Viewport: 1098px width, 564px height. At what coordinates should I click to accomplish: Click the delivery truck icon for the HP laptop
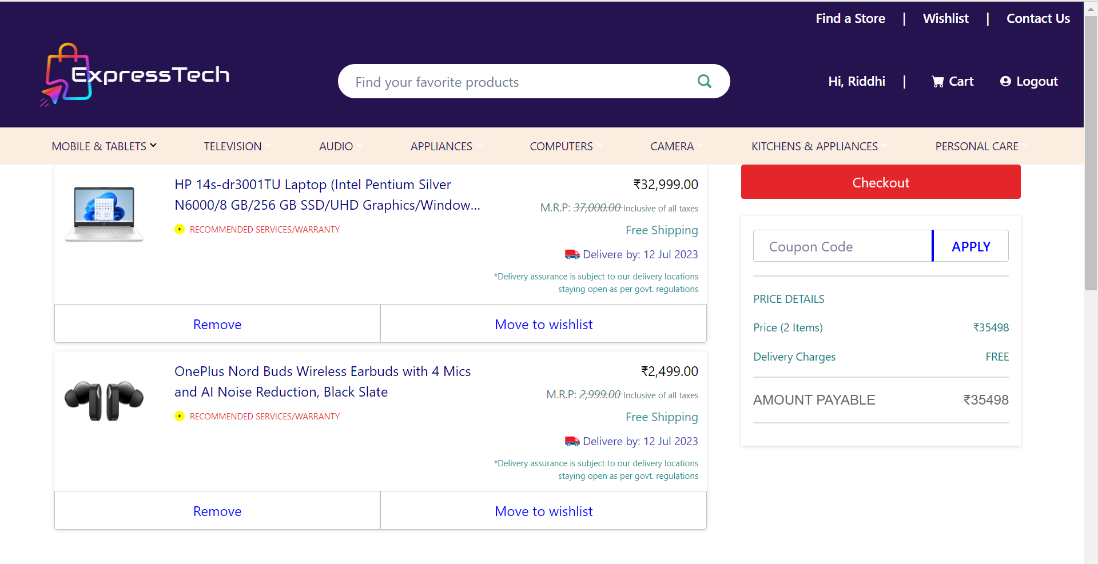tap(571, 254)
